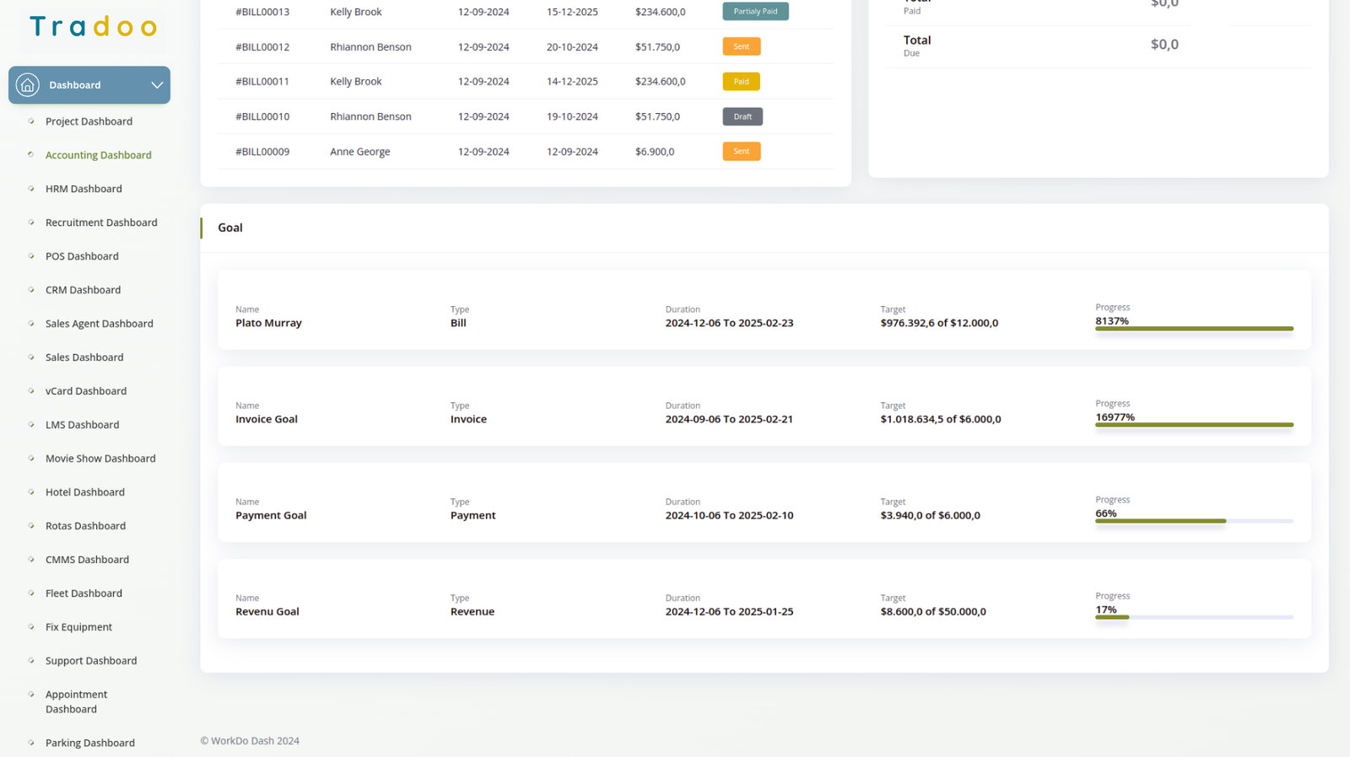Navigate to CRM Dashboard
The height and width of the screenshot is (757, 1350).
83,290
